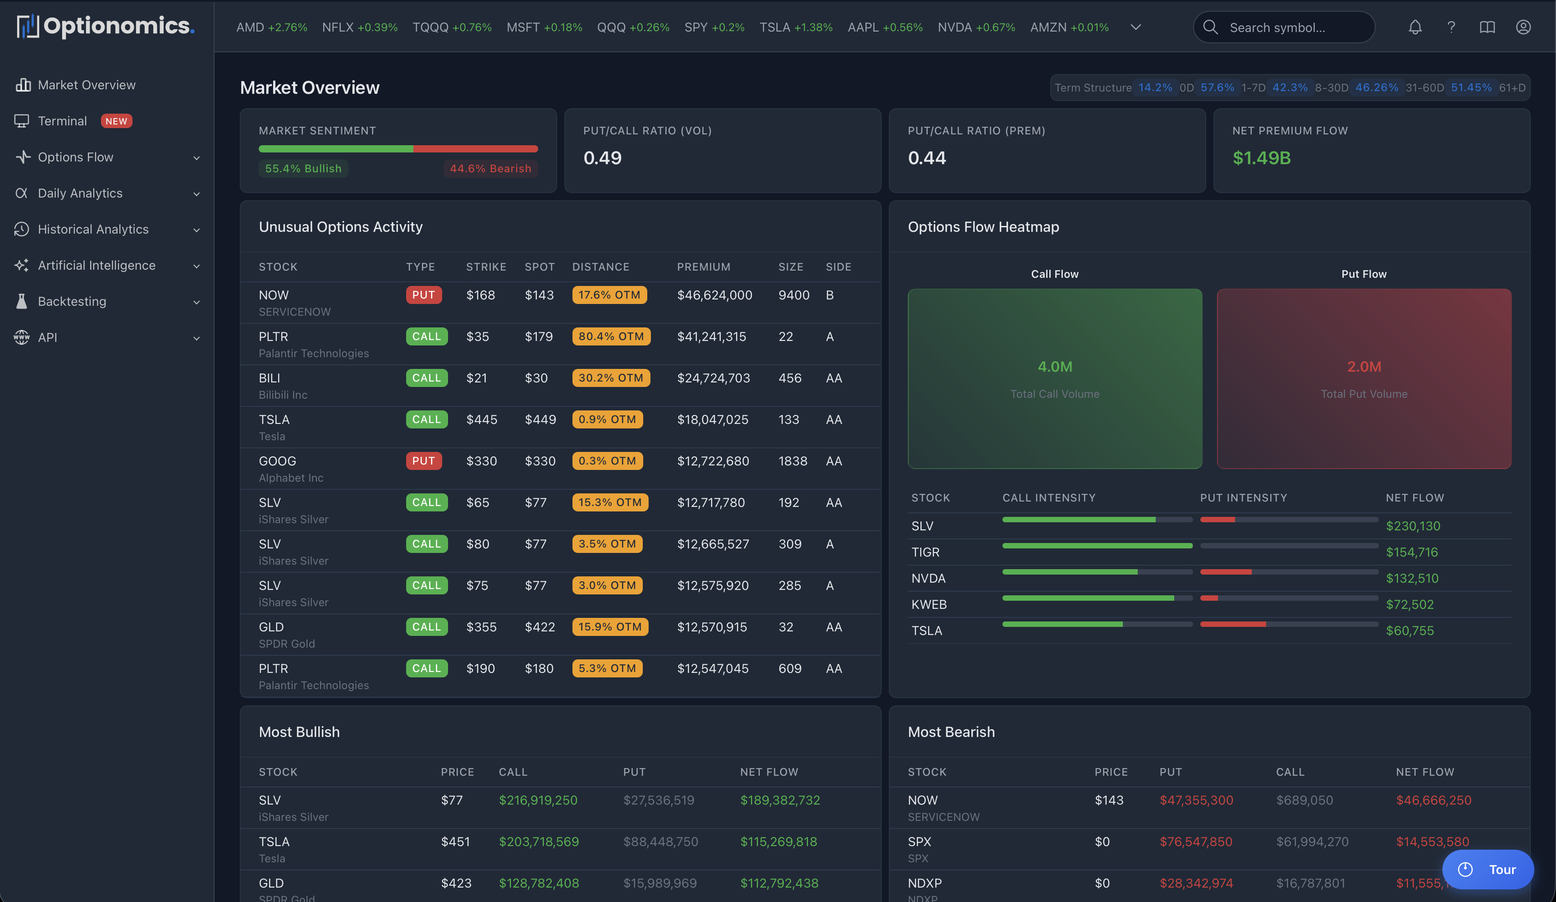Click the documentation book icon

tap(1487, 27)
